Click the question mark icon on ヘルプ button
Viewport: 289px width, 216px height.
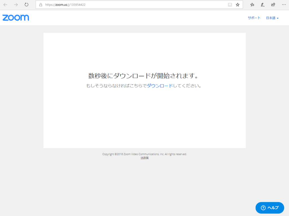click(263, 208)
